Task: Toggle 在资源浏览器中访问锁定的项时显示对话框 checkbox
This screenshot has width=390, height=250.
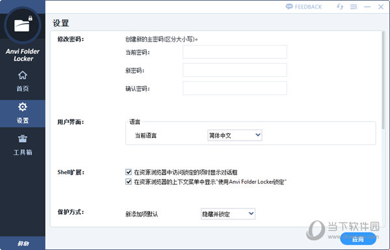Action: (x=129, y=172)
